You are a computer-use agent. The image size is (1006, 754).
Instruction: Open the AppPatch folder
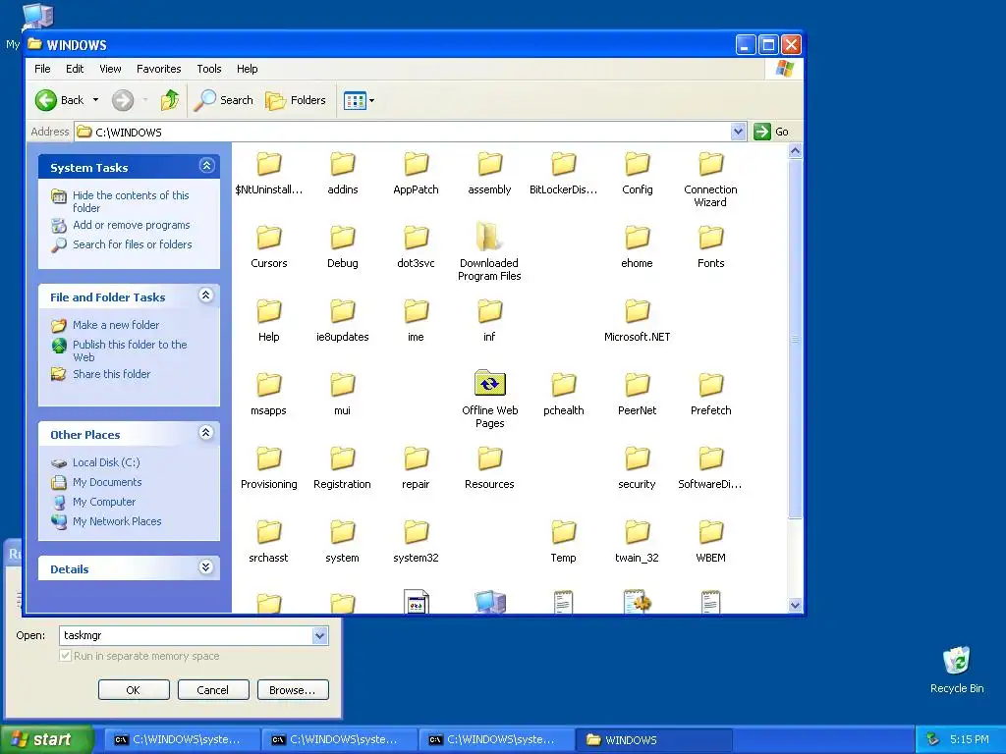416,172
